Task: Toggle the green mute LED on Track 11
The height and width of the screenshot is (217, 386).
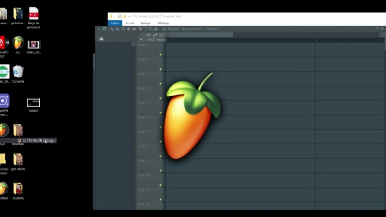Action: [x=160, y=200]
